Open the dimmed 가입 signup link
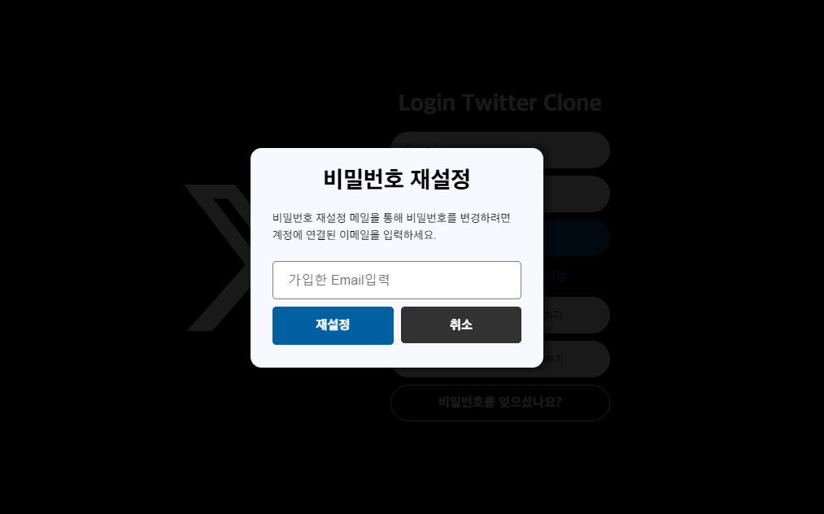 556,276
